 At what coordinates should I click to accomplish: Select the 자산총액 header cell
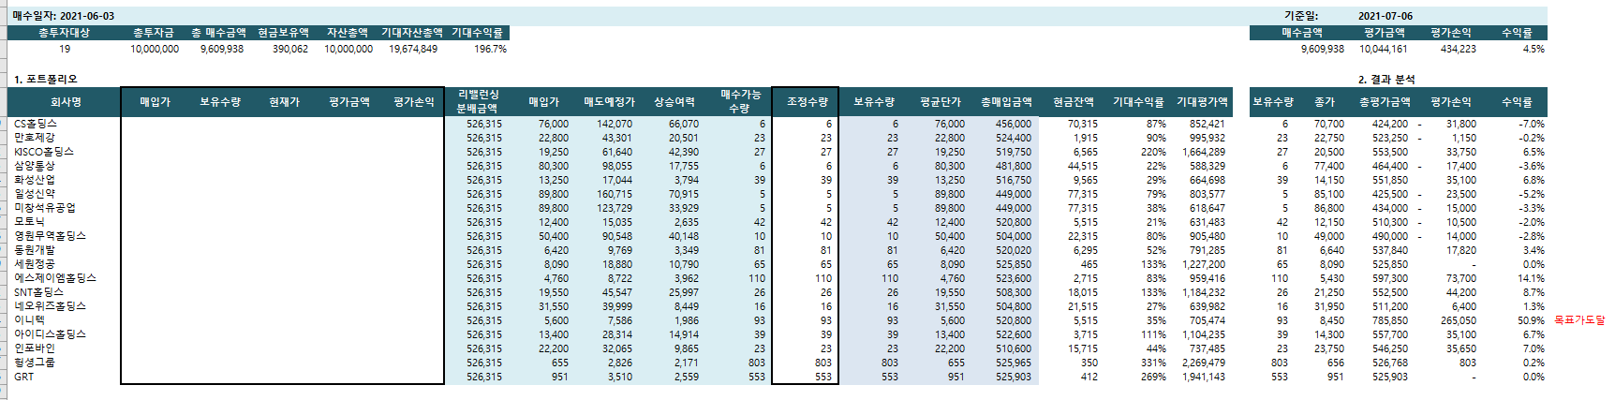(348, 33)
